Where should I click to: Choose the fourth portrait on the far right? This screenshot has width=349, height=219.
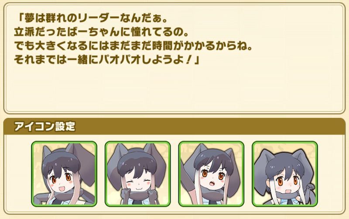point(285,174)
